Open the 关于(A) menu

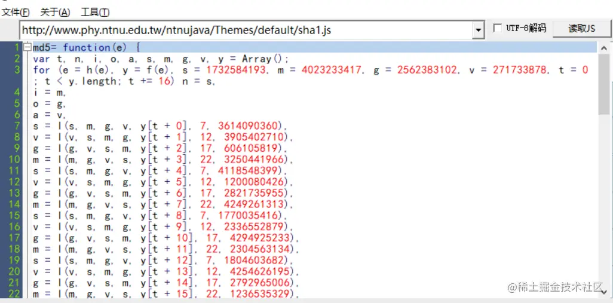pos(55,13)
